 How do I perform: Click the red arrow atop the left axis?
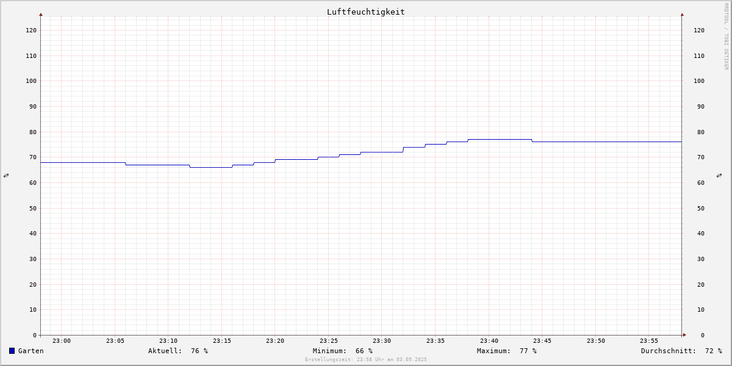pyautogui.click(x=41, y=14)
